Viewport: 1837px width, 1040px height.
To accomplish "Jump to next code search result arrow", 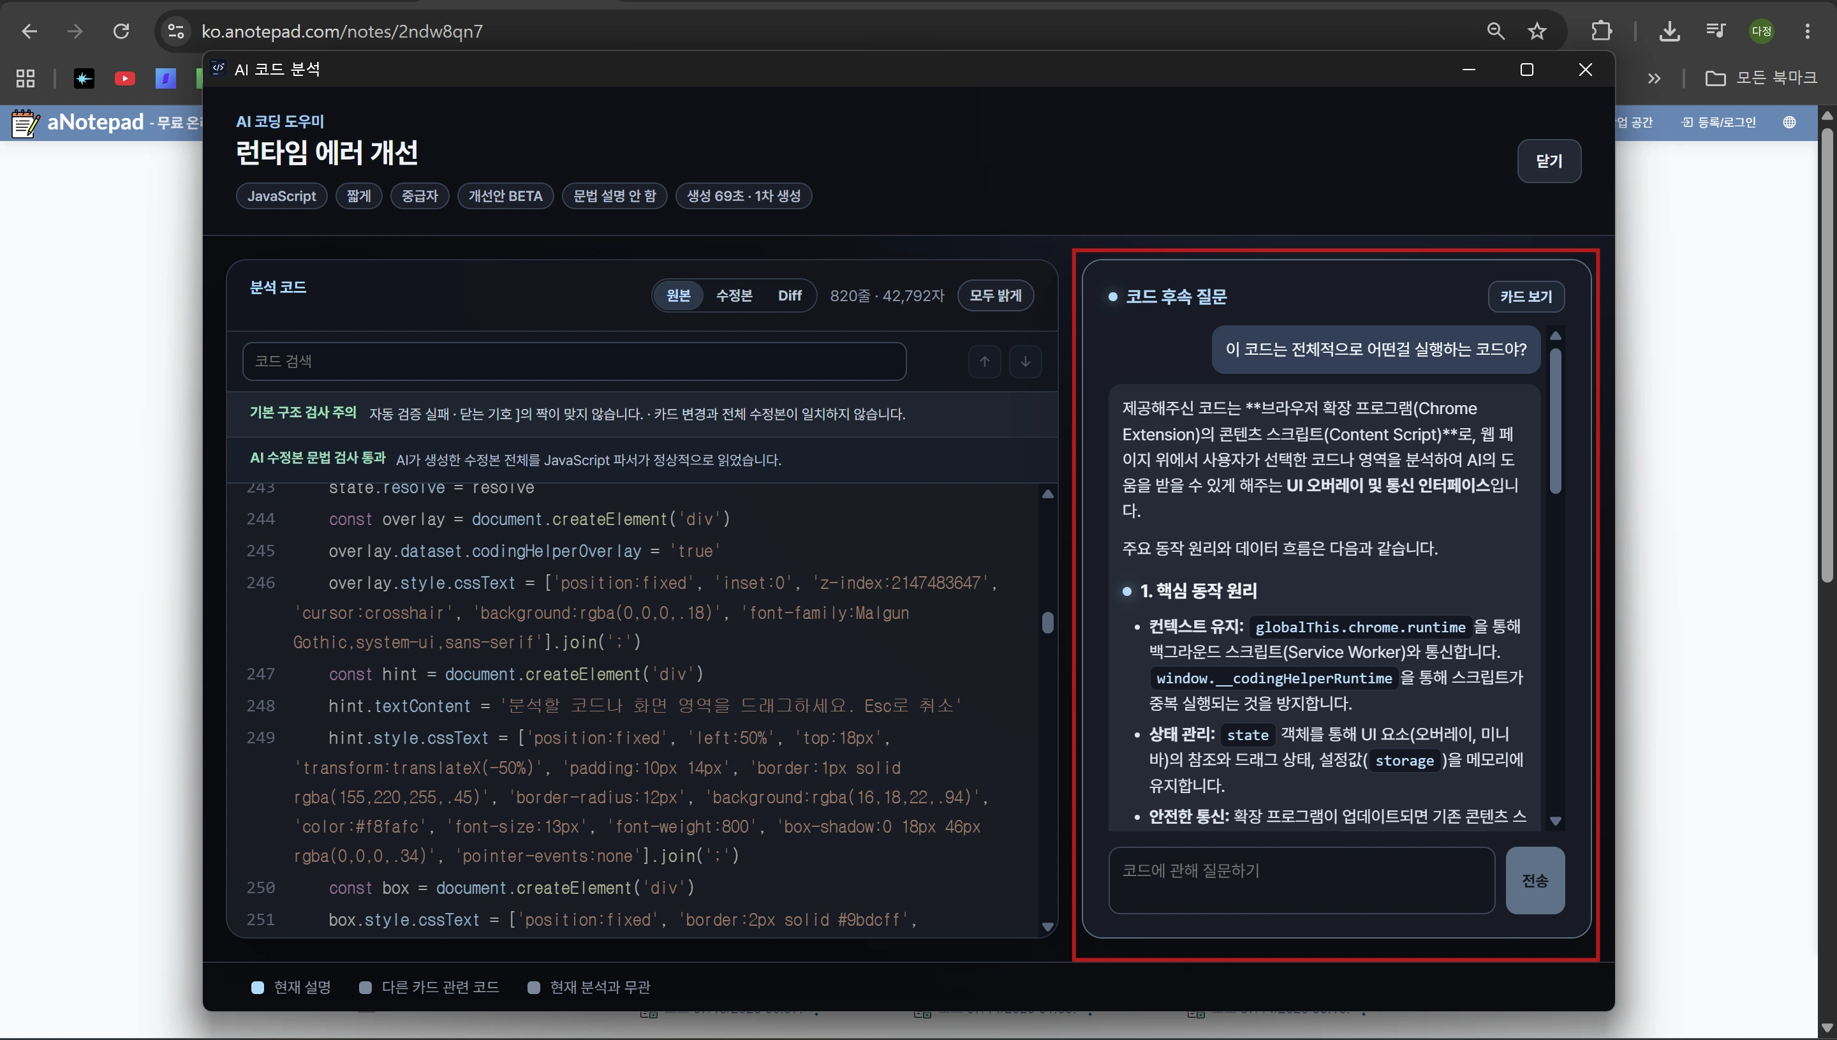I will coord(1024,361).
